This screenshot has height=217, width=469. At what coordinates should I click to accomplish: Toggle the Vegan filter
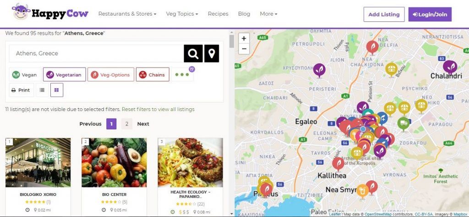(x=25, y=74)
